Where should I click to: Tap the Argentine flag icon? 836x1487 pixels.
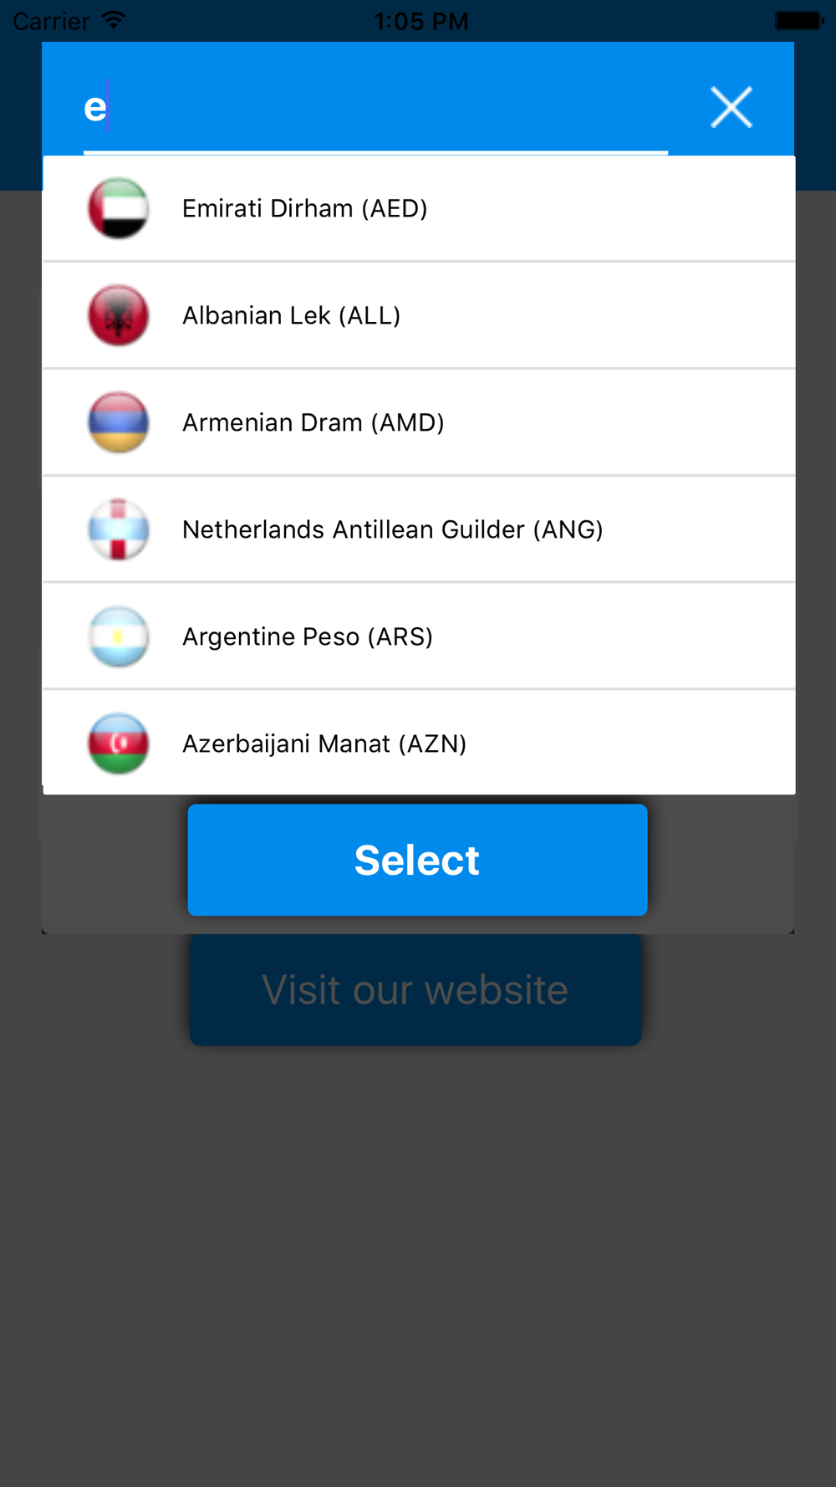(119, 636)
